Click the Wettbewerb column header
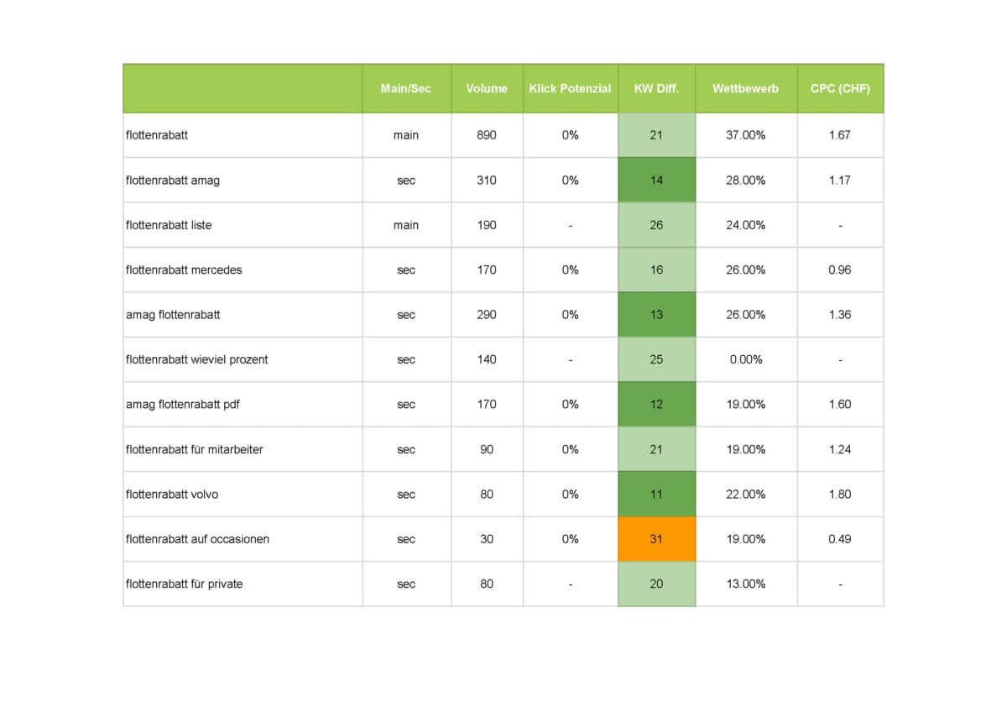 pyautogui.click(x=745, y=88)
